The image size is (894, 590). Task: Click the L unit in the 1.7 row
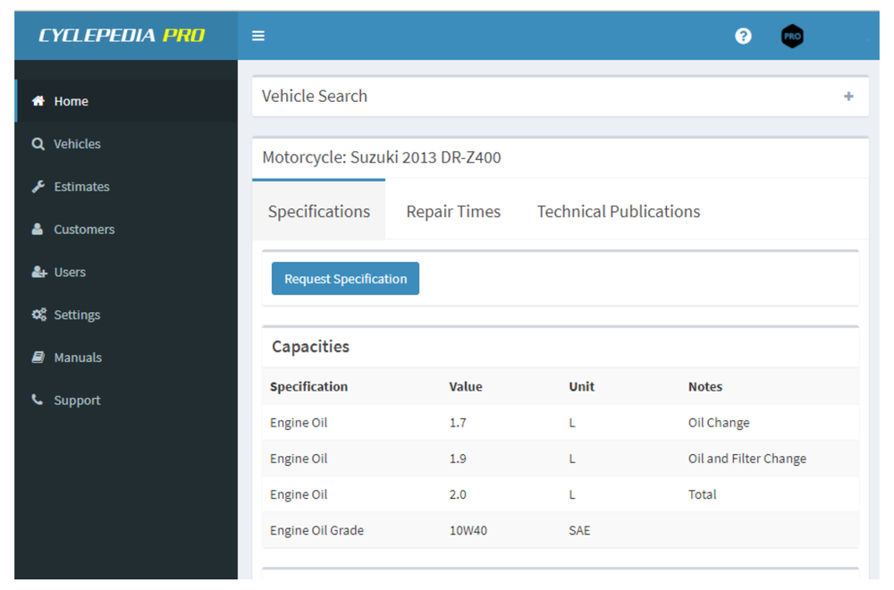572,423
